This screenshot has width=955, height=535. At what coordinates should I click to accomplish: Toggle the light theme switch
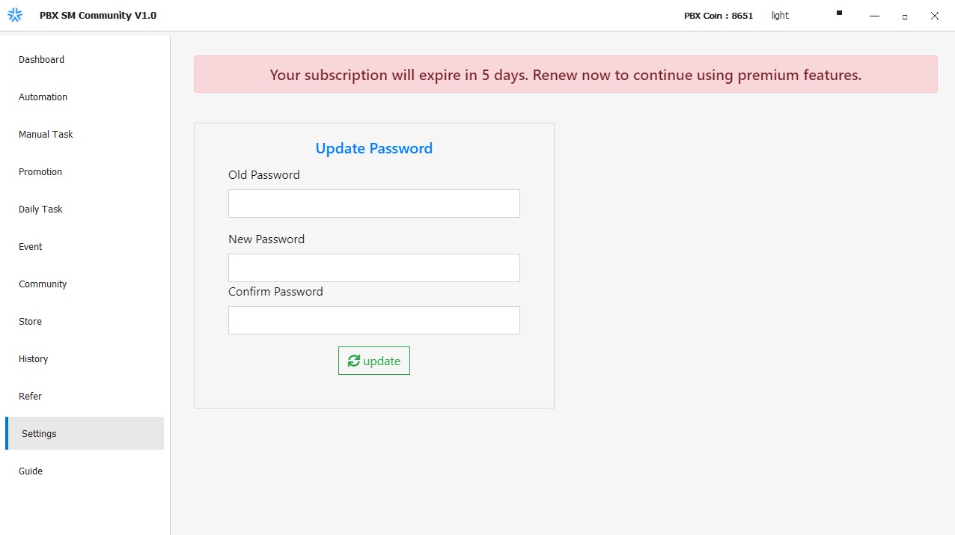pos(780,16)
